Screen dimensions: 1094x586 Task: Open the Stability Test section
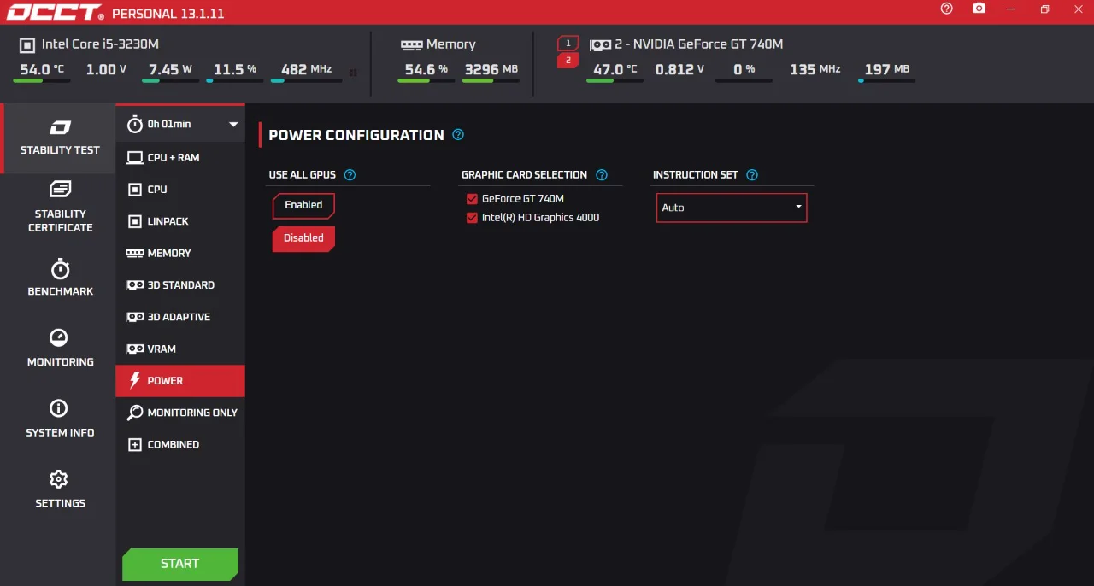pyautogui.click(x=60, y=138)
